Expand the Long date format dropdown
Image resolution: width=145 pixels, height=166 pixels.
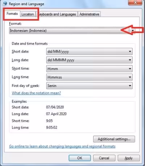[90, 60]
